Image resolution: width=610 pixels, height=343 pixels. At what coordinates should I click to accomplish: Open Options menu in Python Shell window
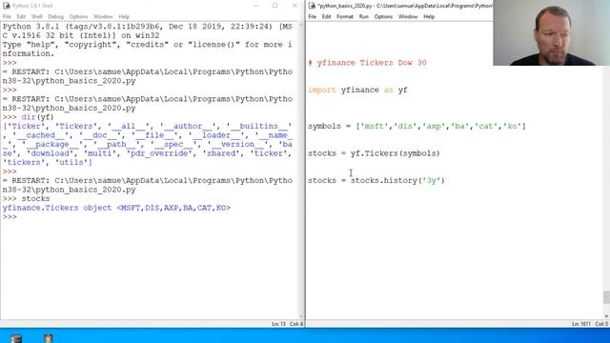(78, 17)
